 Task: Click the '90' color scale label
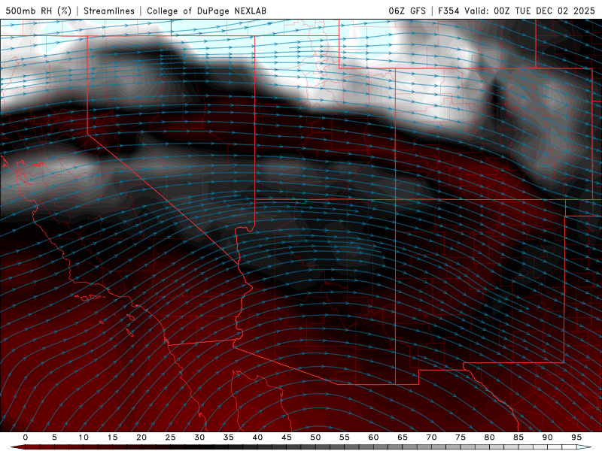coord(547,437)
